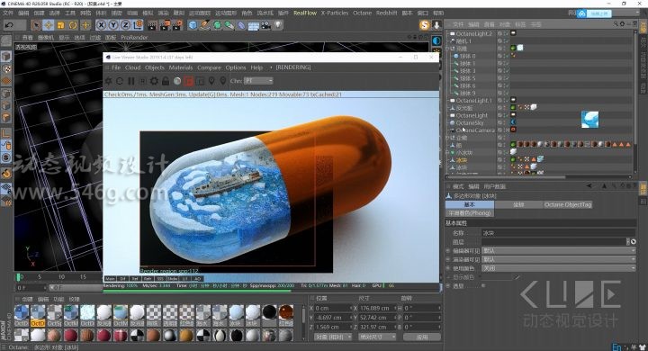648x351 pixels.
Task: Select OctaneSky object in list
Action: coord(470,122)
